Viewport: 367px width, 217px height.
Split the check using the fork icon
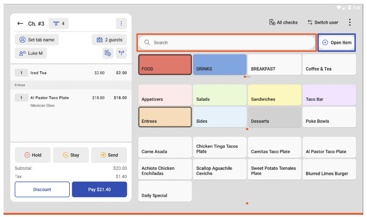point(121,53)
